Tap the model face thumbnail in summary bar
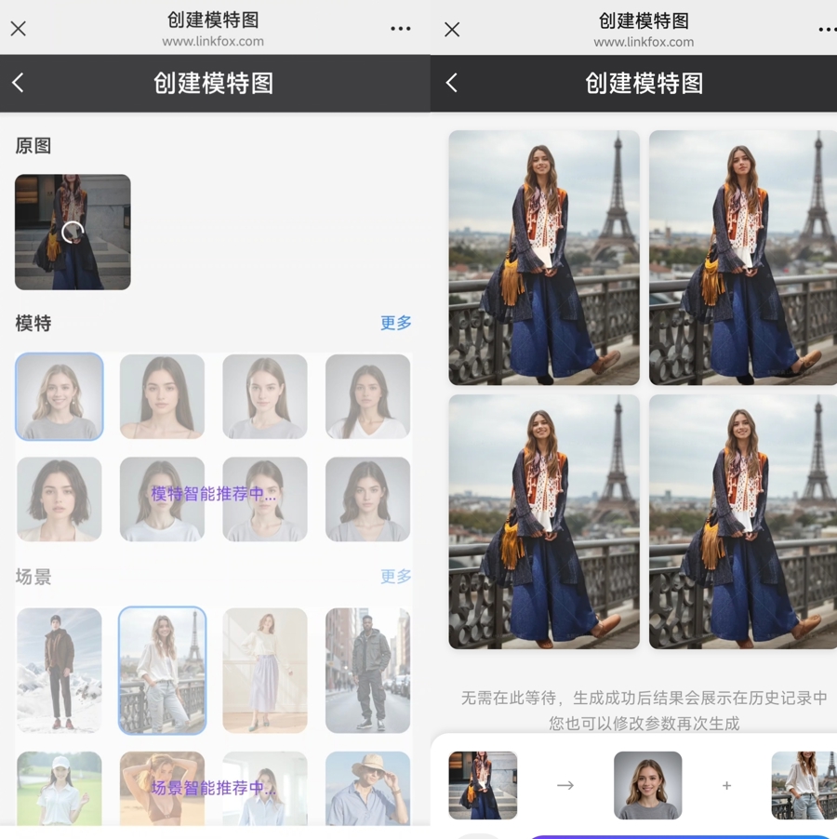 tap(647, 785)
